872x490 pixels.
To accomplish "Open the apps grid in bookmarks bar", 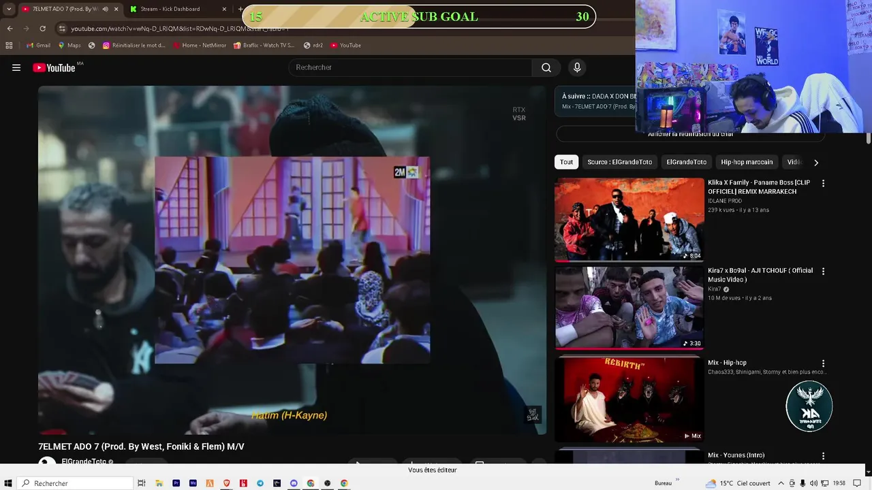I will click(x=9, y=46).
